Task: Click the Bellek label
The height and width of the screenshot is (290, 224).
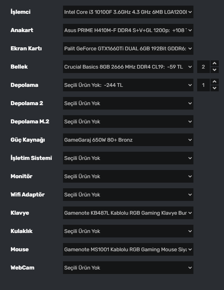Action: [19, 67]
